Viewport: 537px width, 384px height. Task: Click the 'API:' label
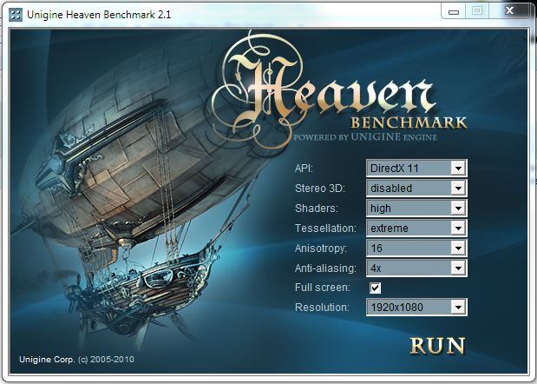[x=304, y=168]
